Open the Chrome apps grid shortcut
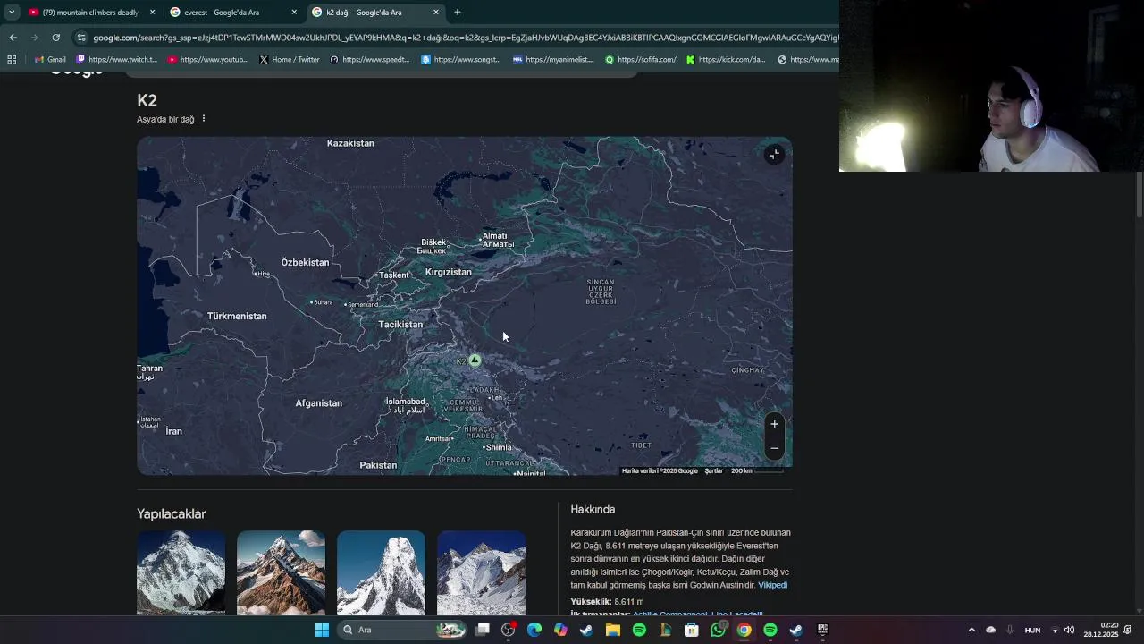This screenshot has width=1144, height=644. (x=12, y=60)
